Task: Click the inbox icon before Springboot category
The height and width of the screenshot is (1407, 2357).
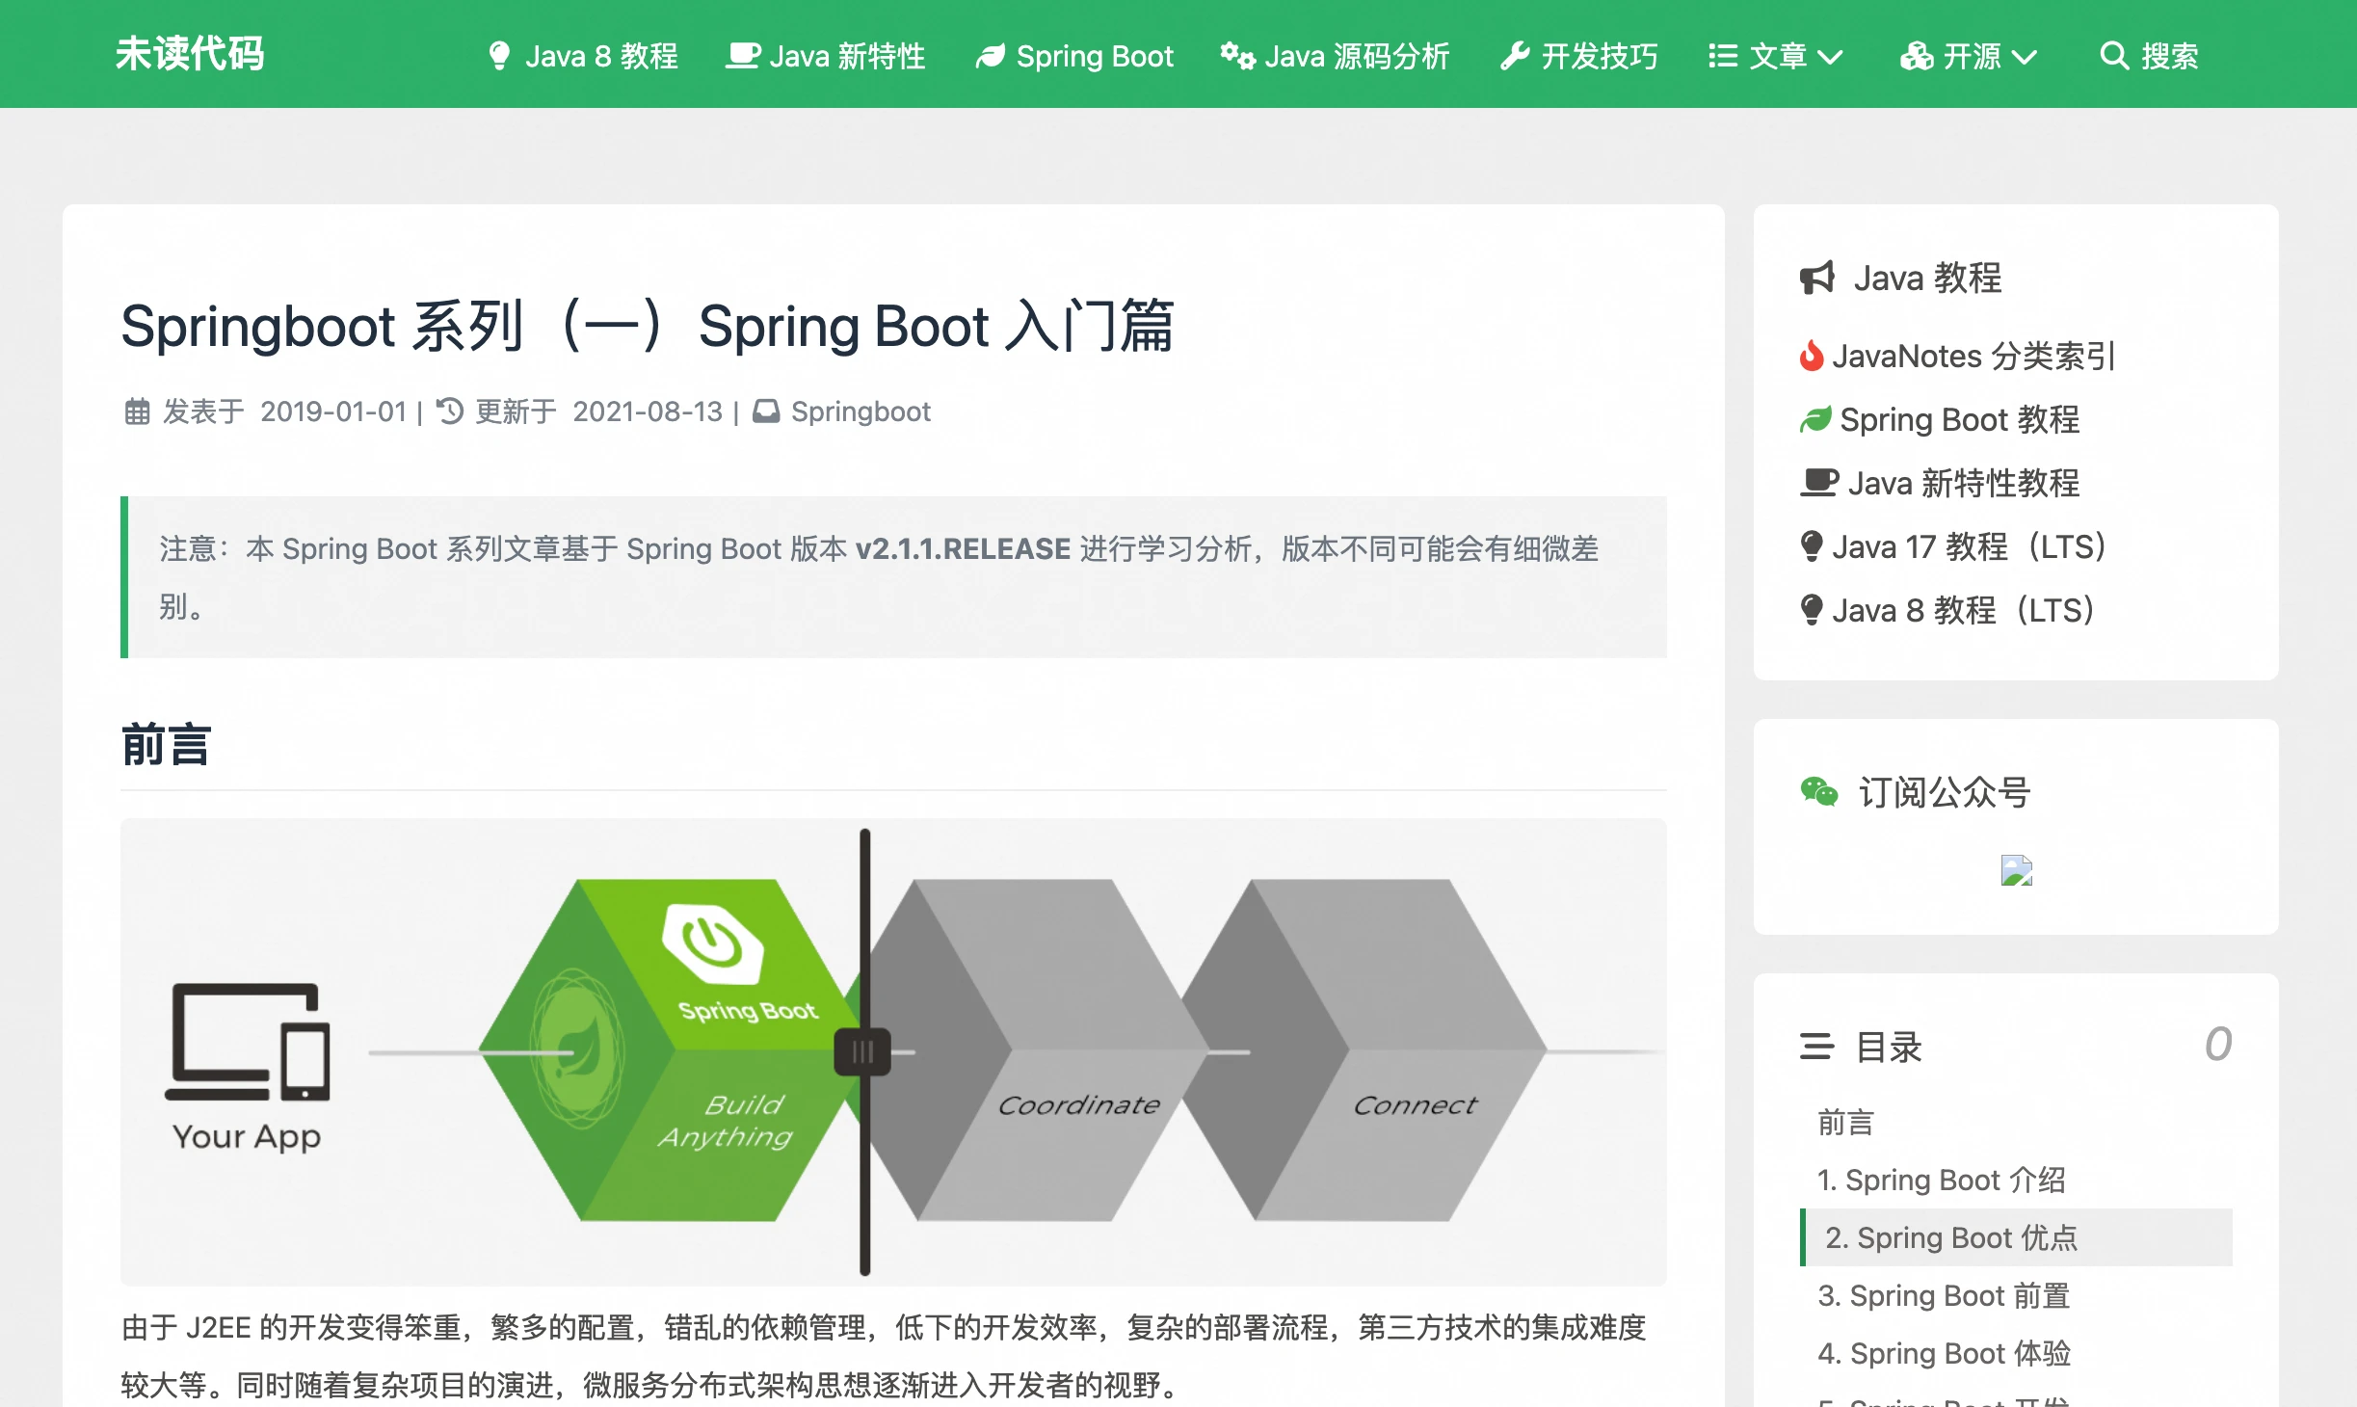Action: (x=766, y=411)
